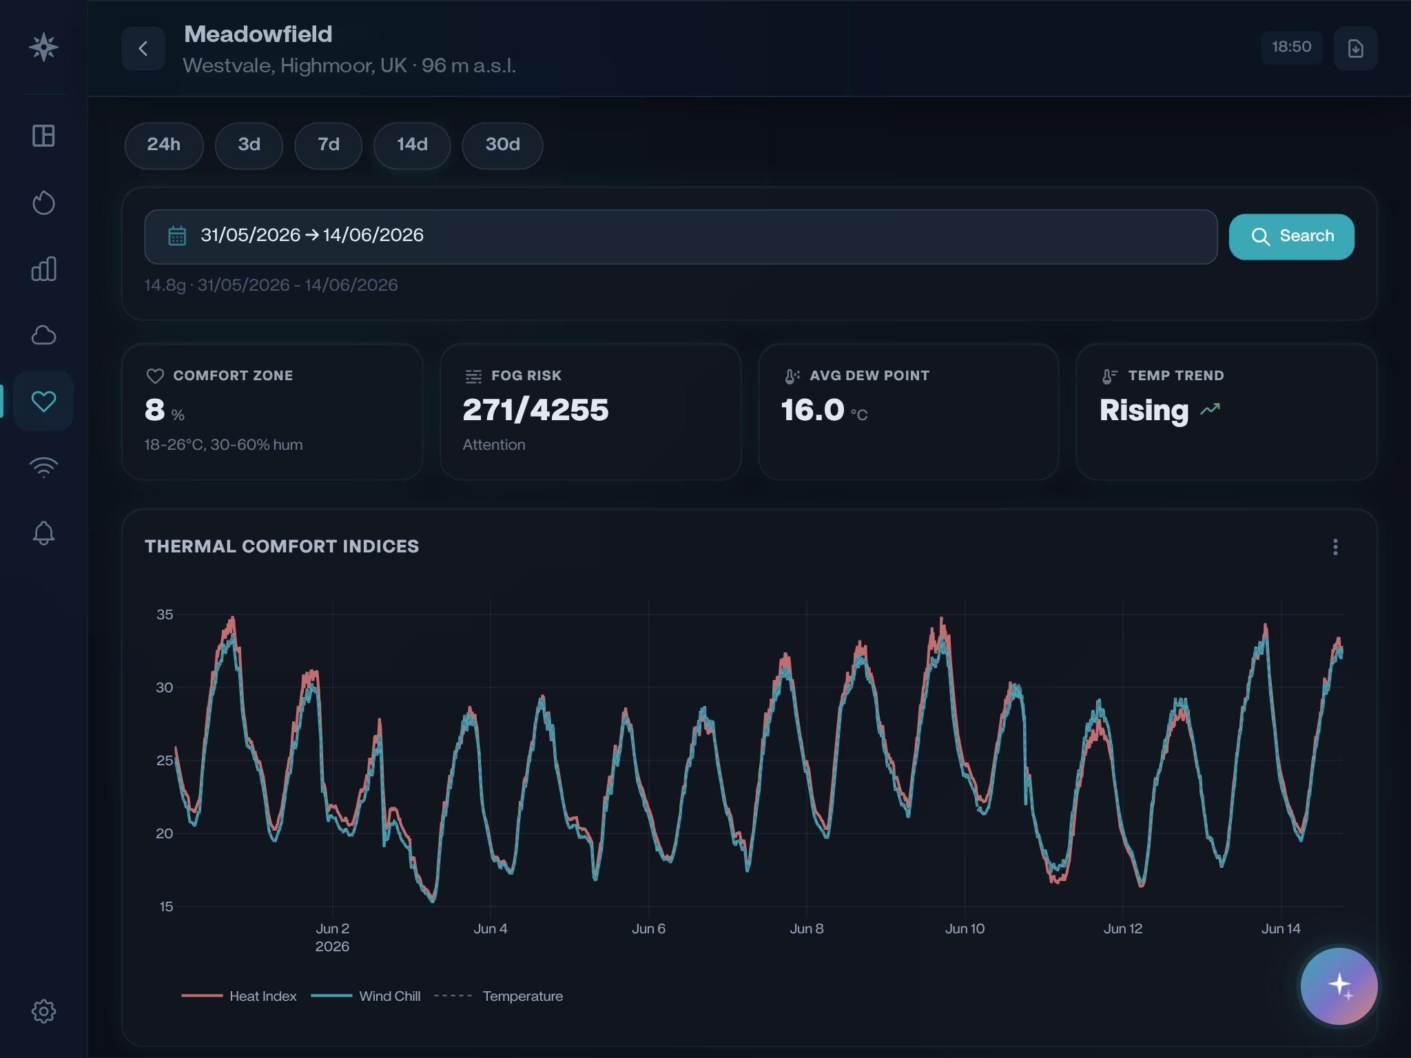
Task: Toggle the Temperature legend series
Action: point(499,996)
